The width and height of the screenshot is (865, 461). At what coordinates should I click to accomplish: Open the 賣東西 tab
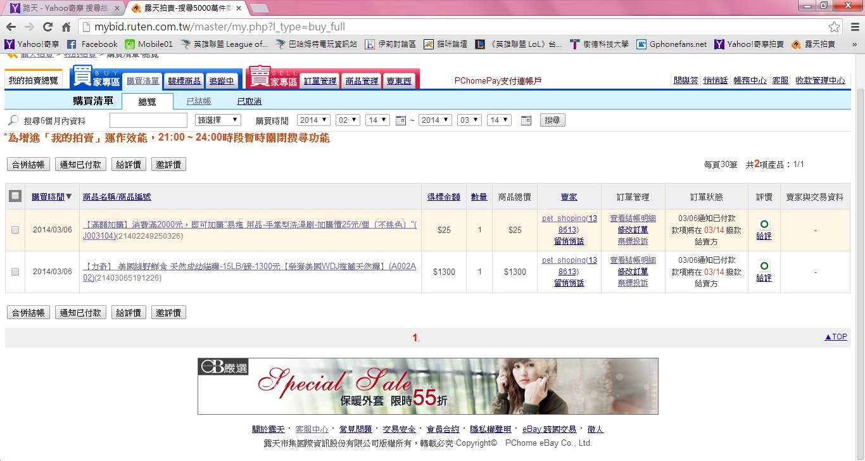tap(399, 80)
